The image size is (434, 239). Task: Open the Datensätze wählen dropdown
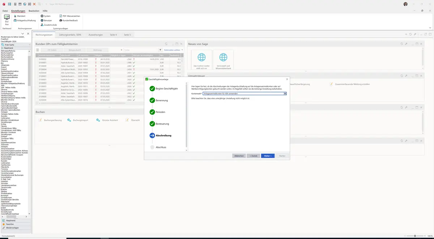pos(173,50)
